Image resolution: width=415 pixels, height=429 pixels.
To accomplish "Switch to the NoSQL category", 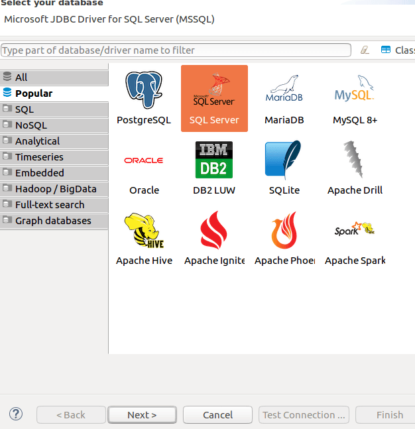I will pos(54,125).
